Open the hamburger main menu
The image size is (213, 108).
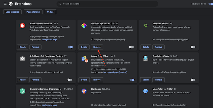click(x=5, y=4)
